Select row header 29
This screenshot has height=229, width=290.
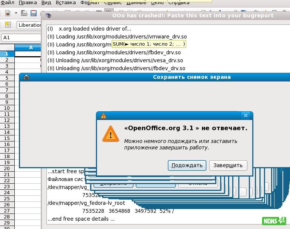(x=7, y=223)
